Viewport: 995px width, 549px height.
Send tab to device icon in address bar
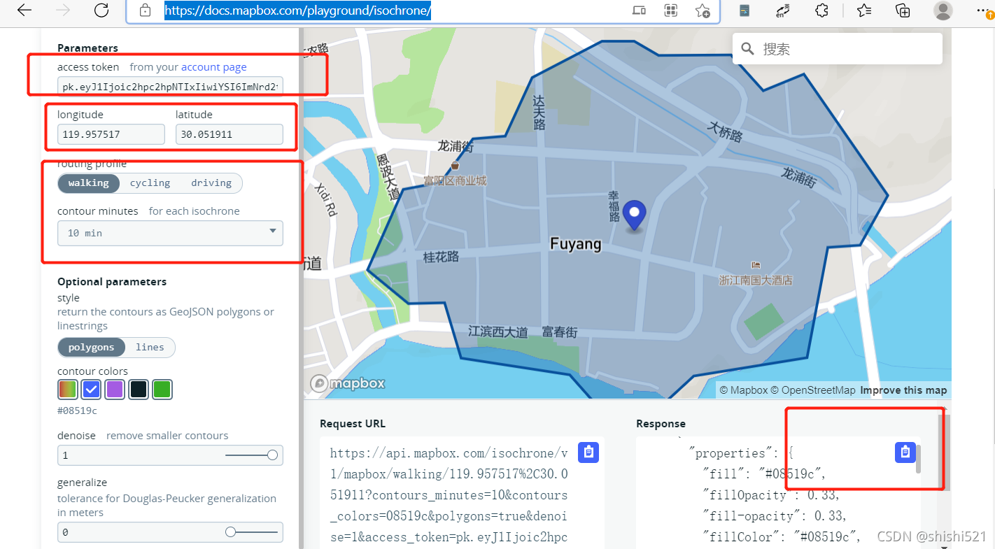tap(639, 10)
